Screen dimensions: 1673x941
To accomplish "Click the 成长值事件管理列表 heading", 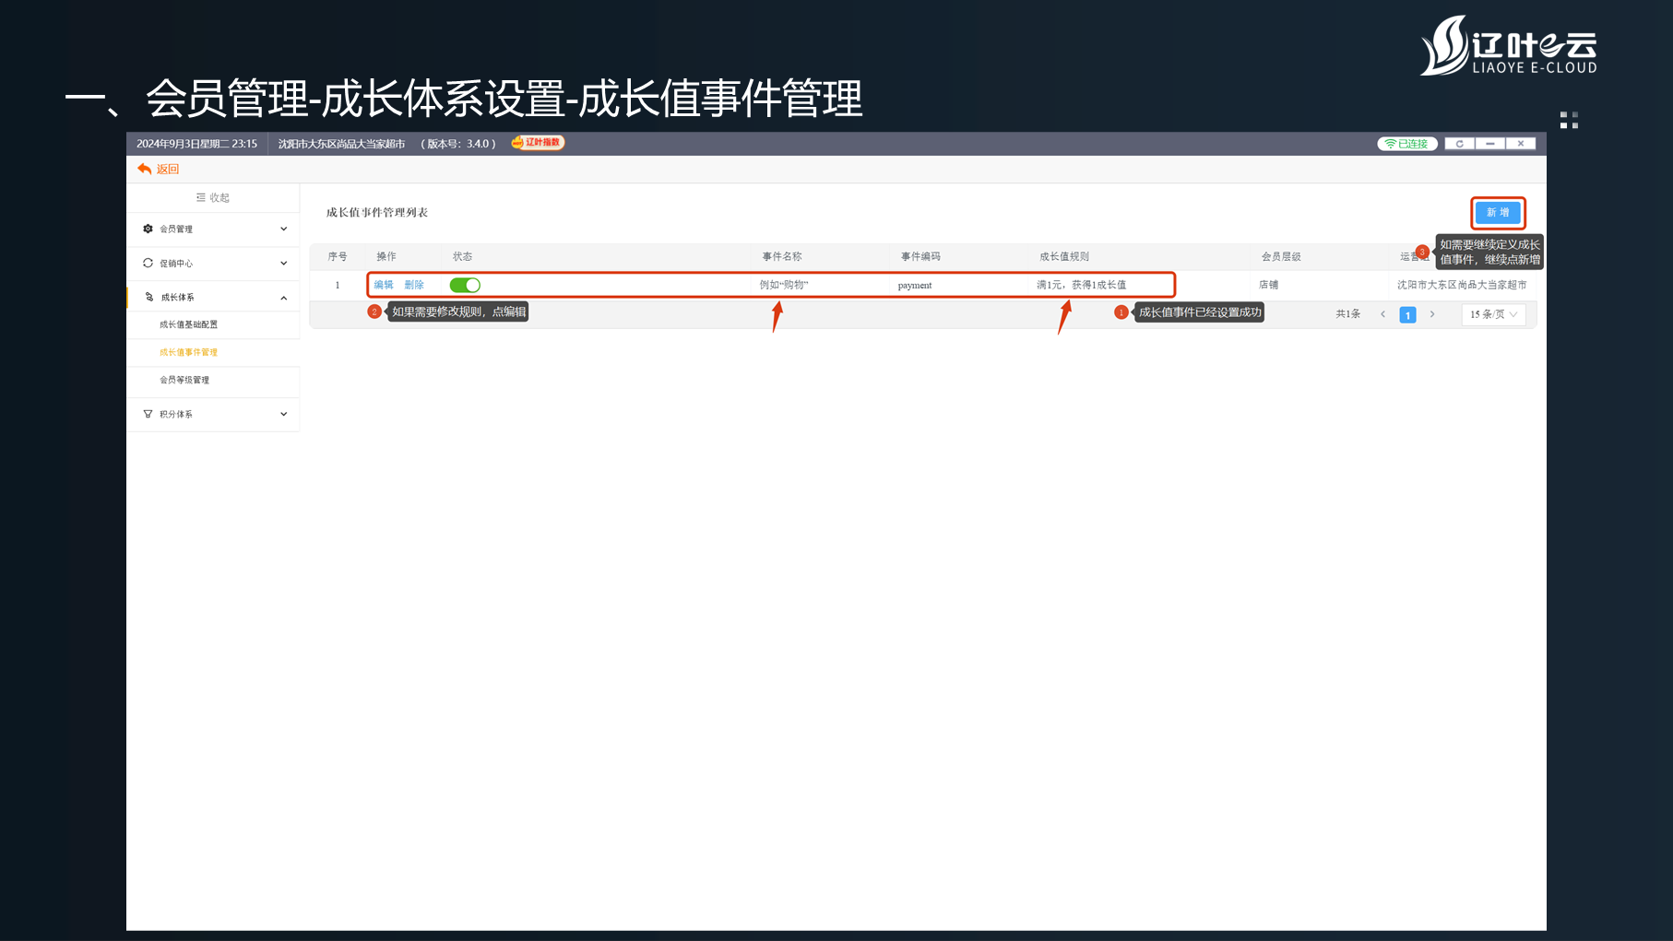I will pyautogui.click(x=377, y=212).
